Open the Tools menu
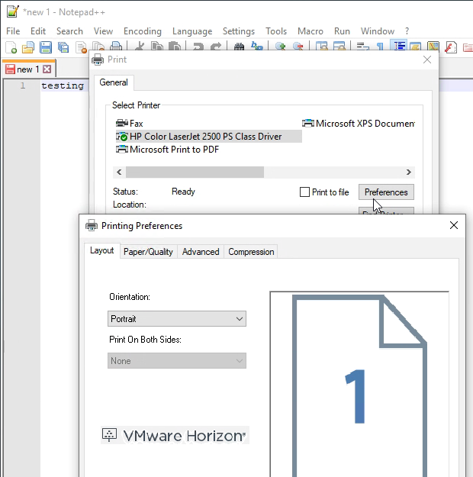 276,31
